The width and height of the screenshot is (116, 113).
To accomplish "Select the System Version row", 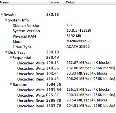I will click(58, 31).
